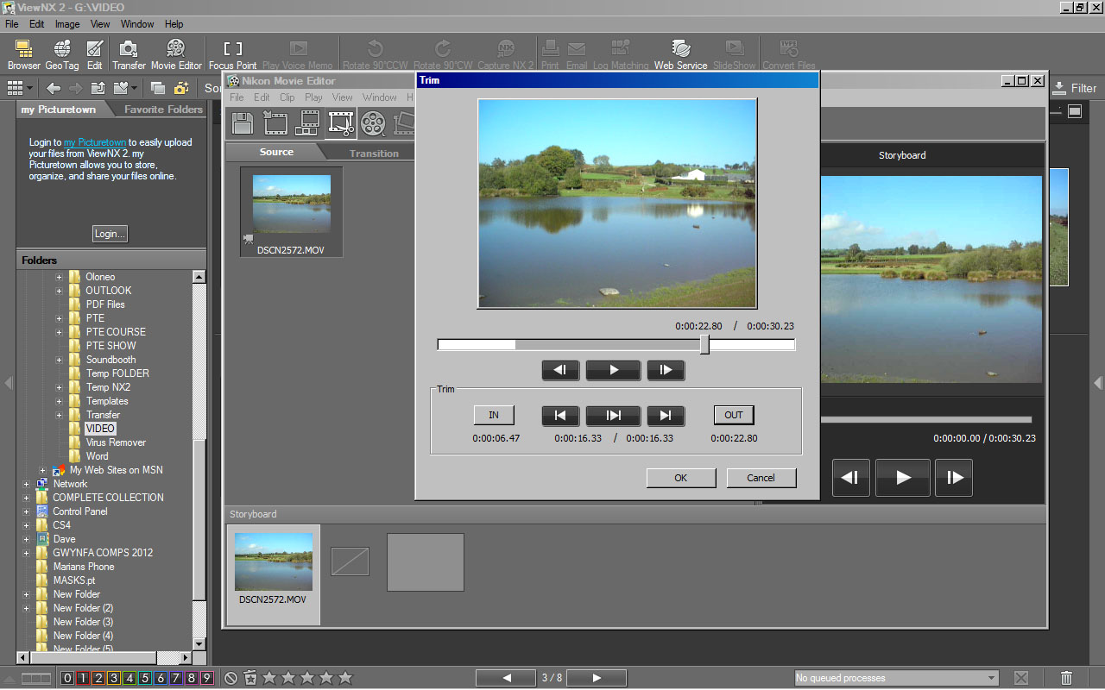Expand the Network tree node
1105x690 pixels.
point(27,484)
